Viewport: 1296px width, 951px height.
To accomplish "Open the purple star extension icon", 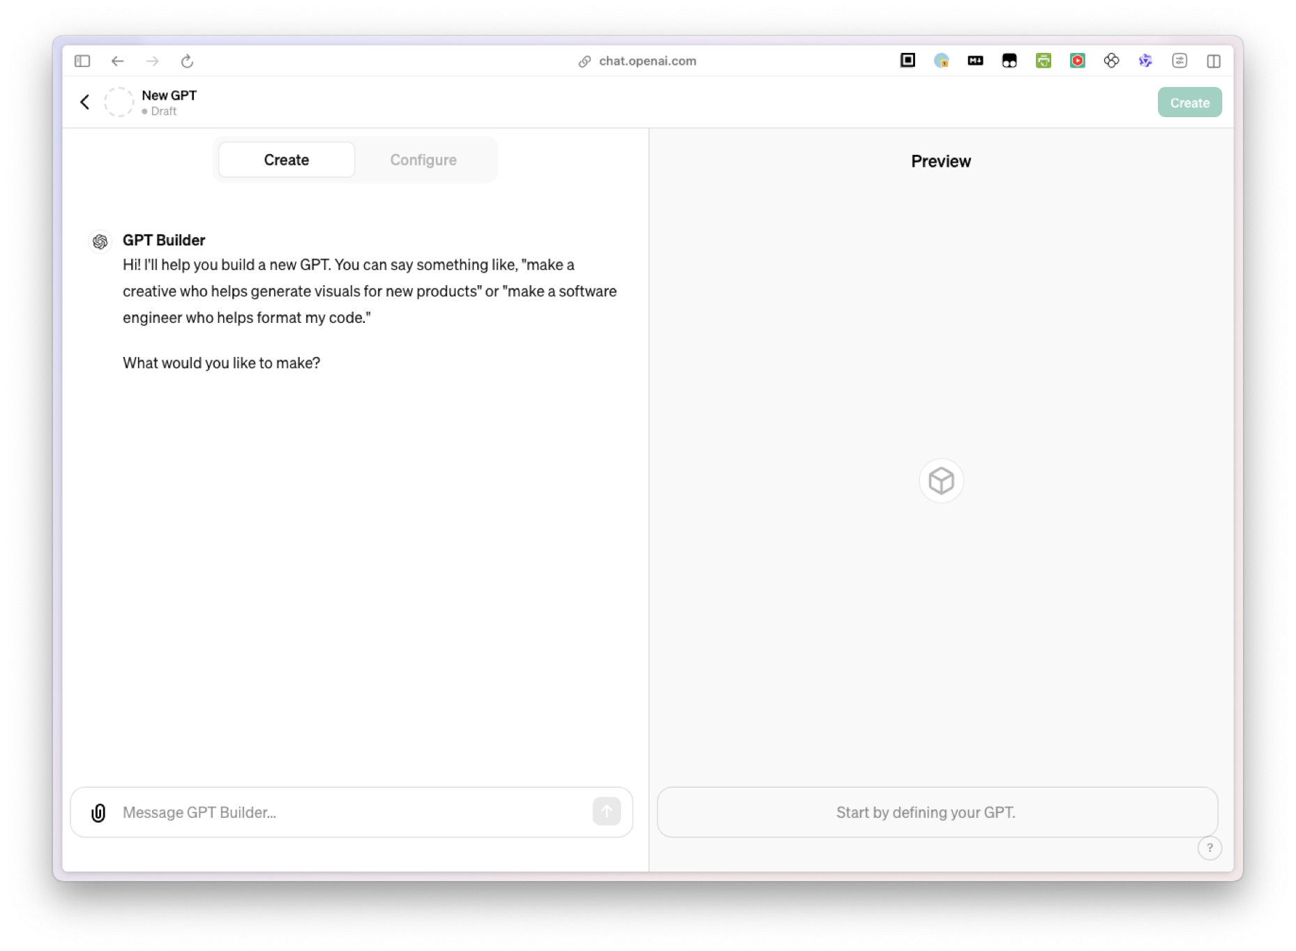I will tap(1145, 61).
